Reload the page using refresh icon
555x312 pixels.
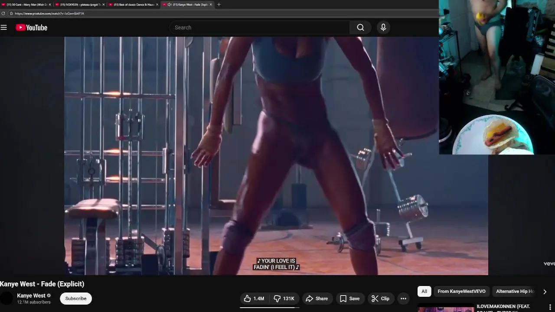tap(3, 13)
